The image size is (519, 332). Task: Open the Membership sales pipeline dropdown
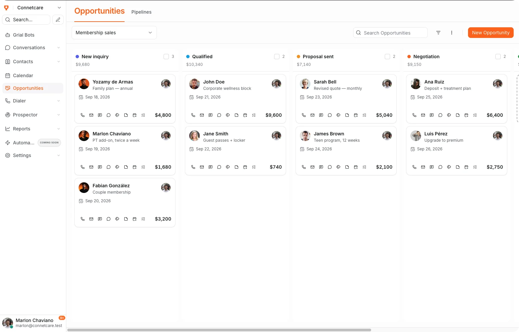pyautogui.click(x=114, y=33)
